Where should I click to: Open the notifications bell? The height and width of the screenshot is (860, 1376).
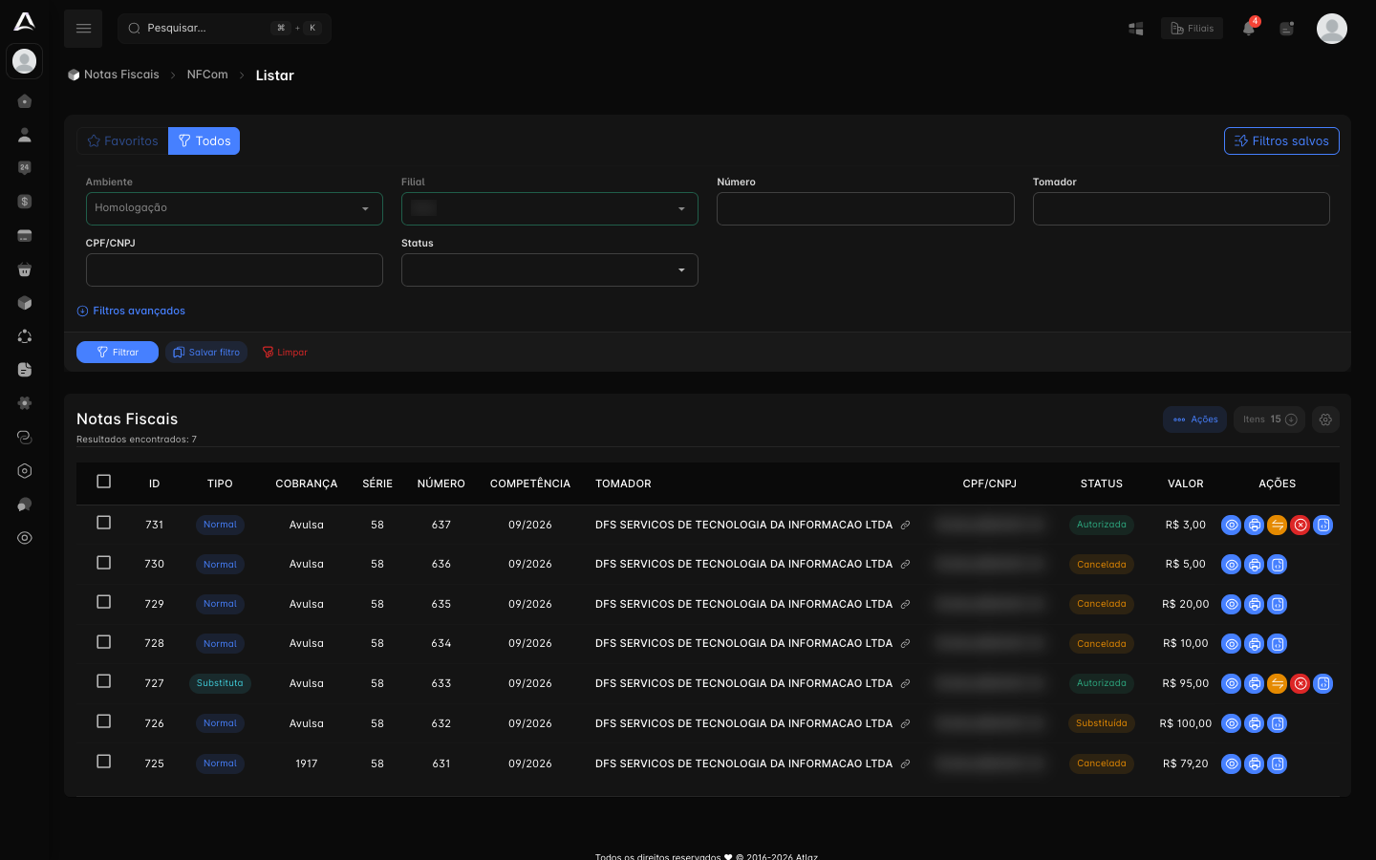click(x=1249, y=29)
